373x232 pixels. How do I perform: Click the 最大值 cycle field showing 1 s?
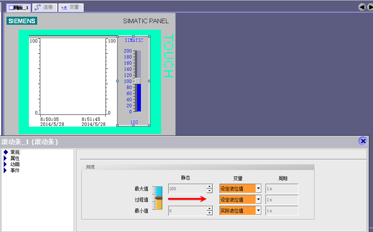[x=282, y=189]
